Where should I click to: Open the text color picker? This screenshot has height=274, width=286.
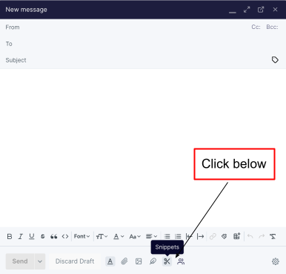[x=119, y=236]
